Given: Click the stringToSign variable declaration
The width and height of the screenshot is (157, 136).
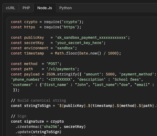Looking at the screenshot, I should click(37, 106).
